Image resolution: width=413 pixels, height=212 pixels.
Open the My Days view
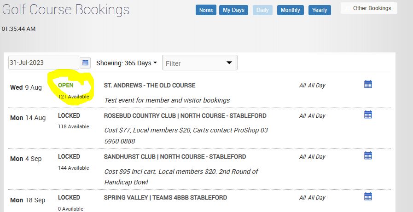233,10
